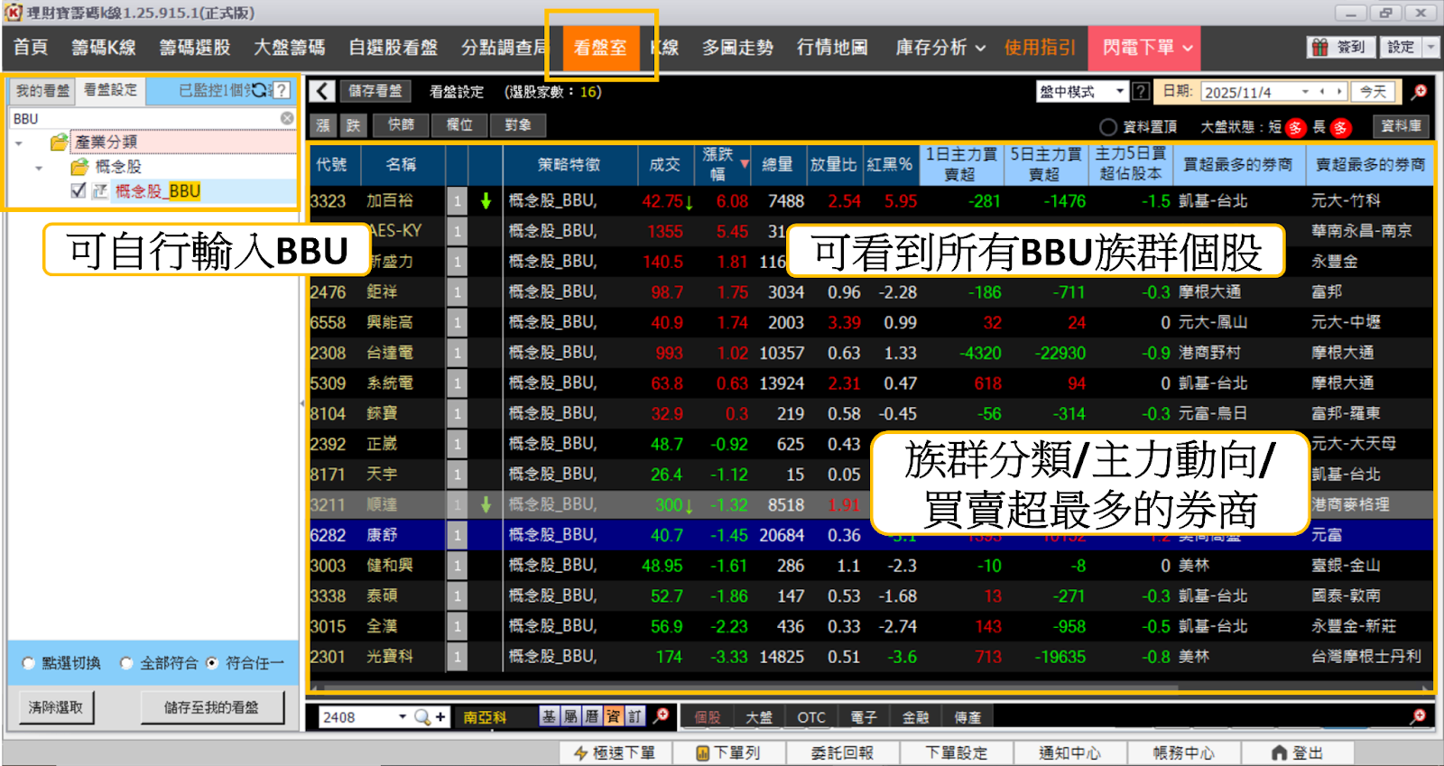Click the 儲存至我的看盤 button
1444x766 pixels.
click(212, 707)
